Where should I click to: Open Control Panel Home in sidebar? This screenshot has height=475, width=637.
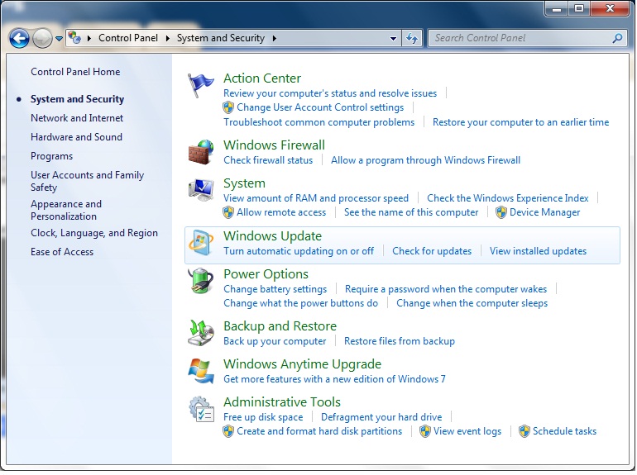(x=75, y=72)
